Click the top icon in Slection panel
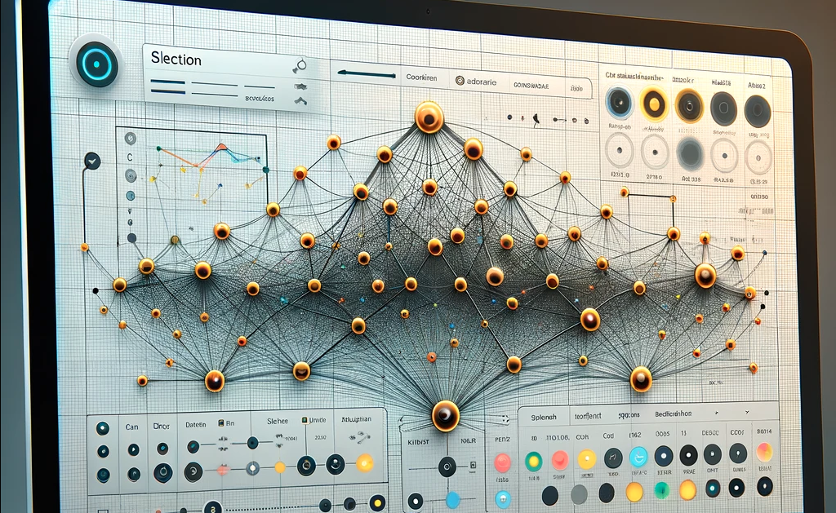This screenshot has width=836, height=513. (300, 65)
